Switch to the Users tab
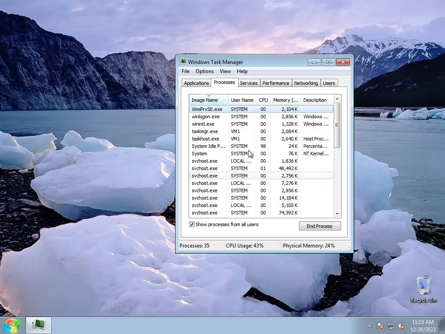Viewport: 445px width, 334px height. click(329, 83)
